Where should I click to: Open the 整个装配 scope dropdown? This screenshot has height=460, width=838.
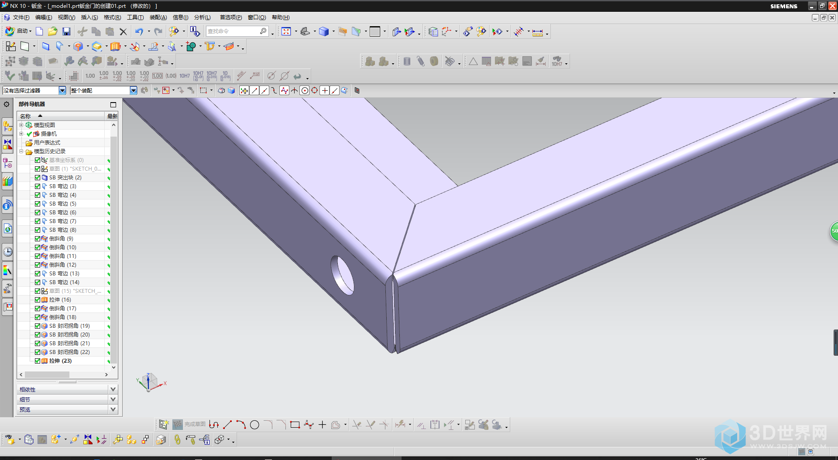(134, 90)
